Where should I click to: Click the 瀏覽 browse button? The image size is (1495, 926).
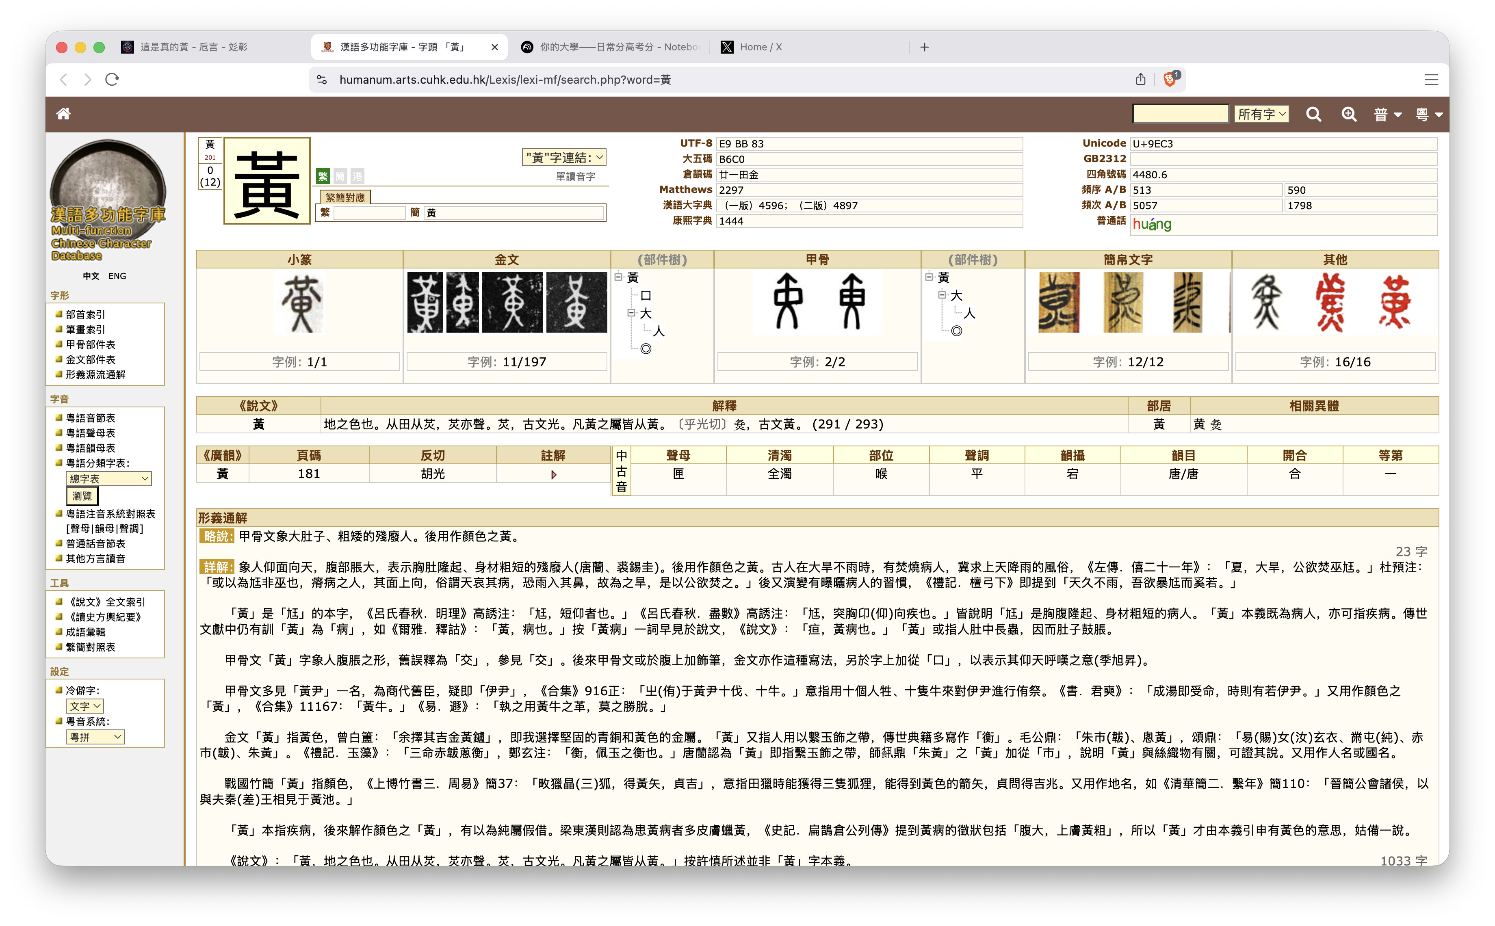82,496
